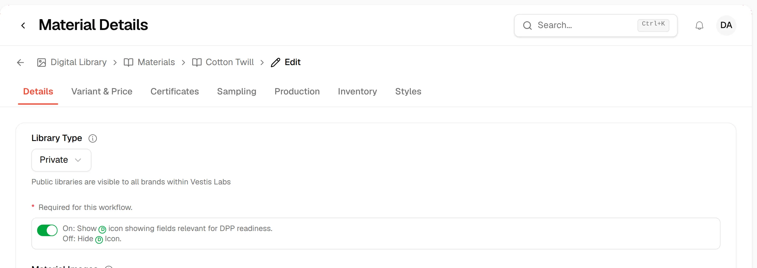Click the info icon next to Library Type
Screen dimensions: 757x268
pyautogui.click(x=93, y=138)
